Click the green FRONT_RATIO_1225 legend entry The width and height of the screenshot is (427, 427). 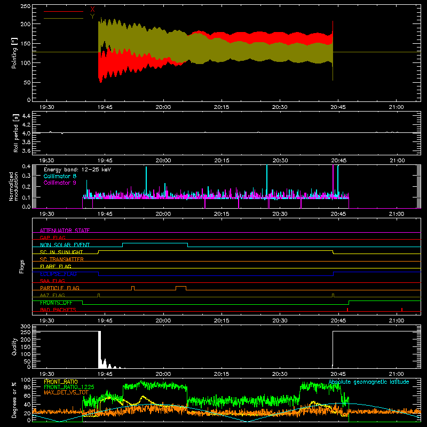pos(69,387)
